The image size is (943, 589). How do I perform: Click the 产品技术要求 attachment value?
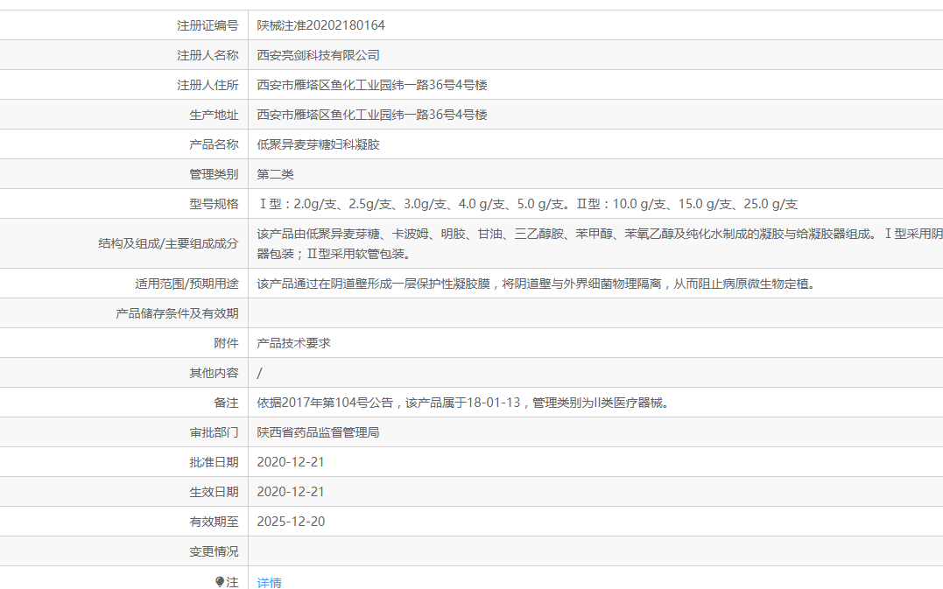[293, 343]
